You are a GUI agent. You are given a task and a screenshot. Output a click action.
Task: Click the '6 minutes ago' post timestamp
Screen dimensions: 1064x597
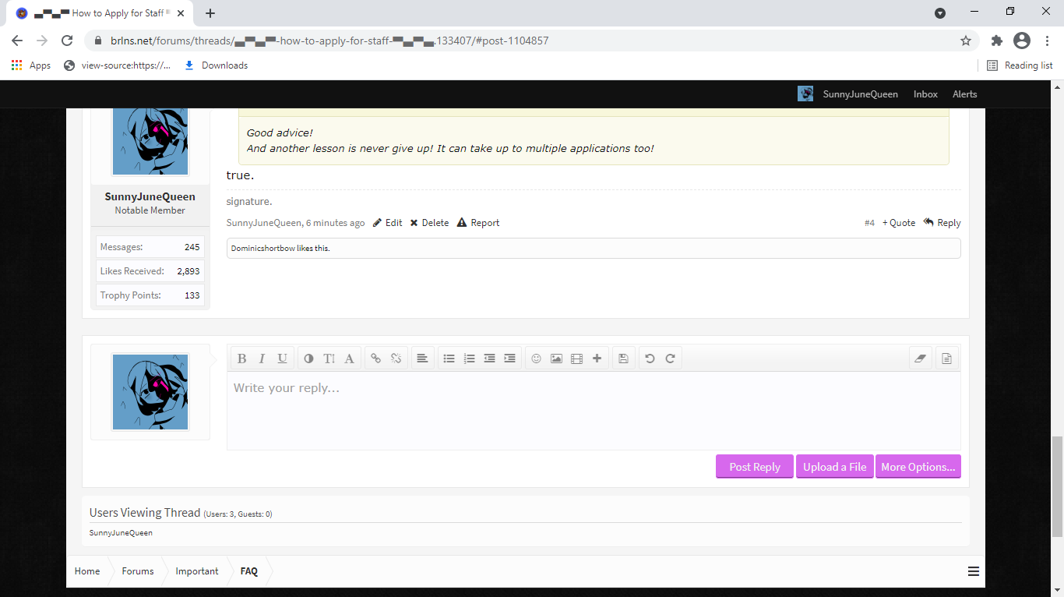point(335,223)
